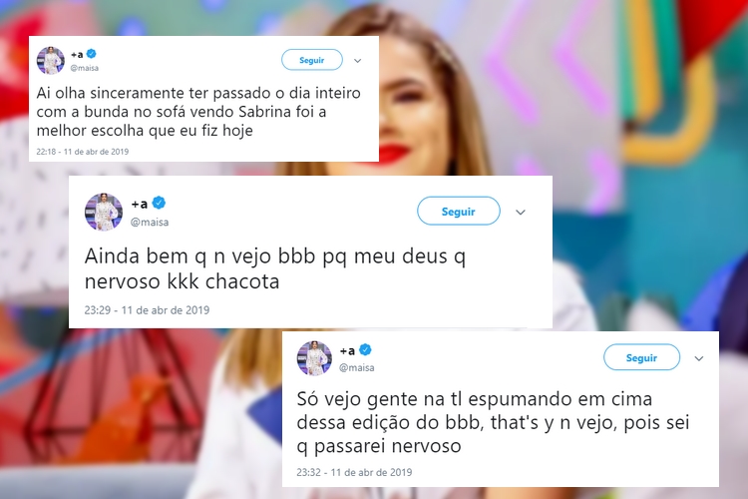The height and width of the screenshot is (499, 748).
Task: Click verified badge on the 'Ainda bem' tweet
Action: (x=159, y=203)
